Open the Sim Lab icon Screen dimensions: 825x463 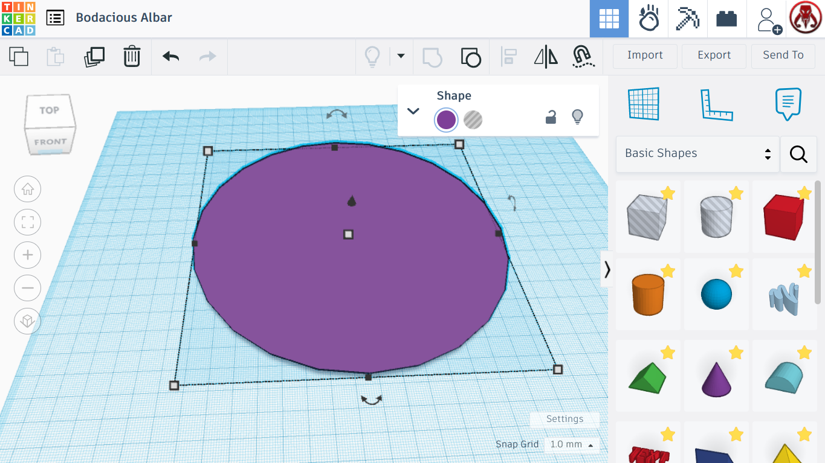click(x=649, y=19)
